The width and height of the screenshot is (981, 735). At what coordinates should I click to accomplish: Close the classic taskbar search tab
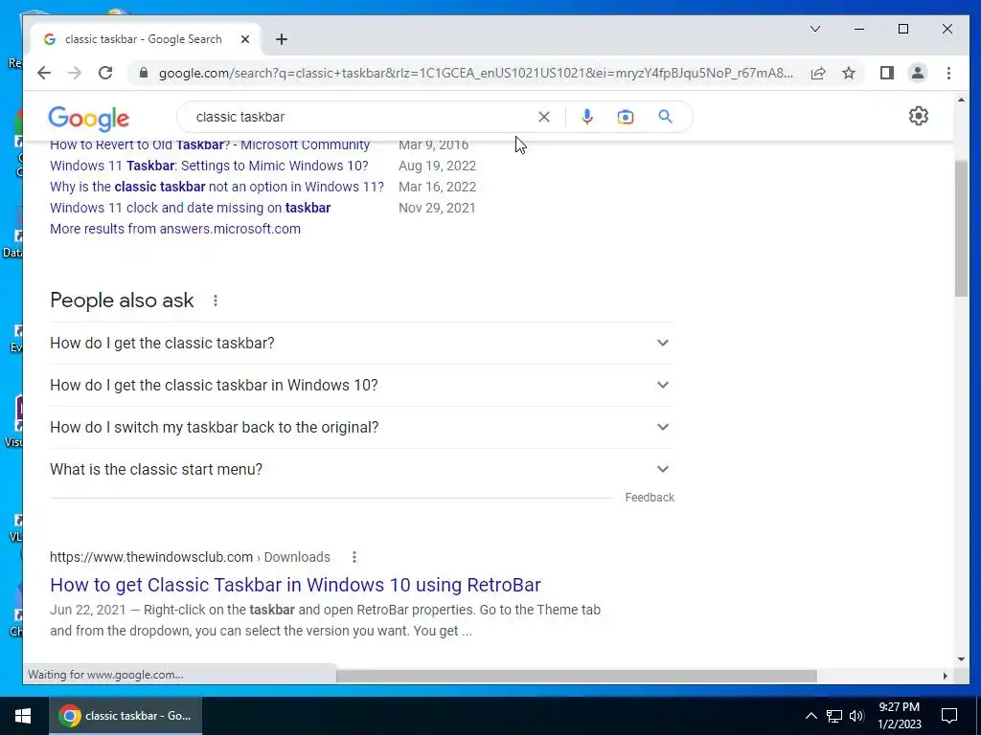pos(245,39)
